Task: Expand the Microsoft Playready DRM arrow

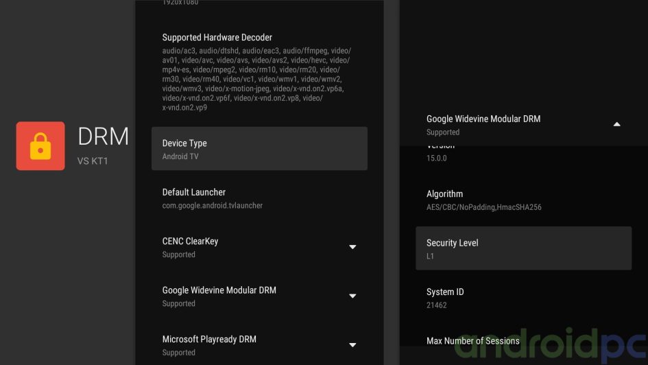Action: point(352,345)
